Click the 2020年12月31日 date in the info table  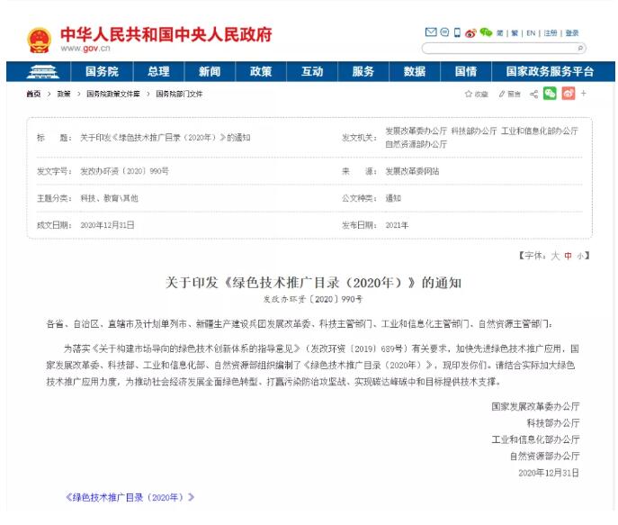(x=107, y=225)
